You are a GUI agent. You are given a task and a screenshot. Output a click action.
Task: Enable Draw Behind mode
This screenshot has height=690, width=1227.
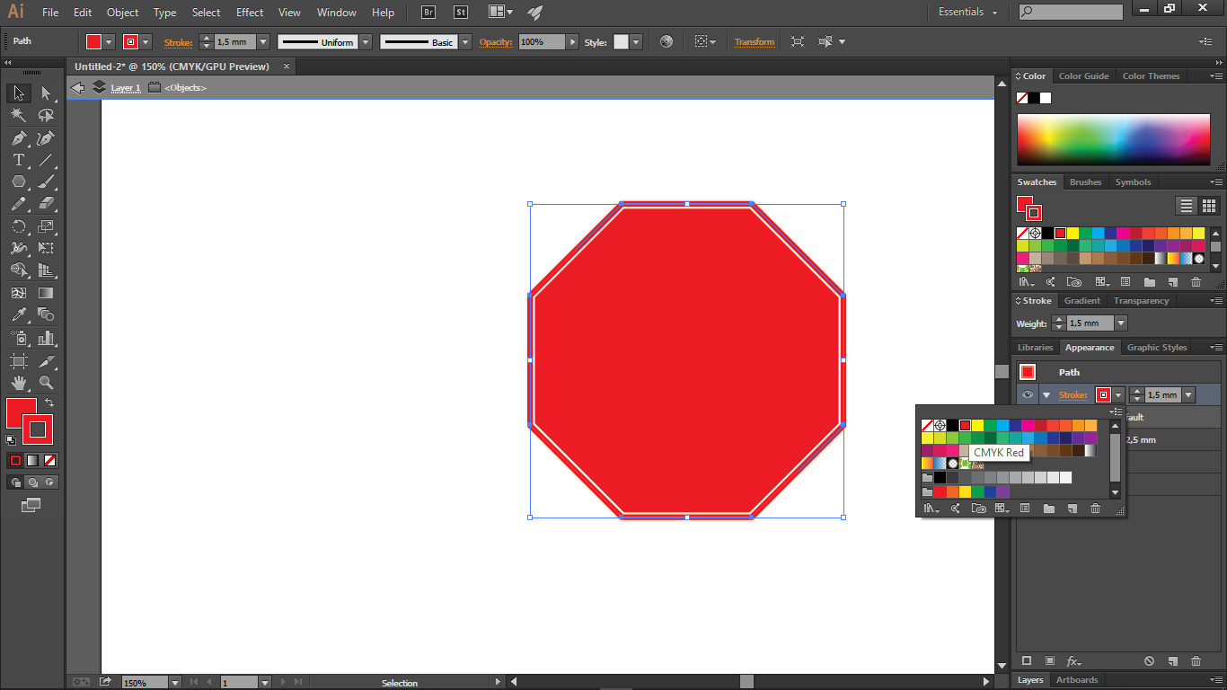(x=32, y=482)
